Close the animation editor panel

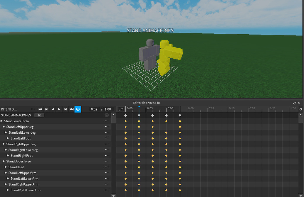point(299,103)
